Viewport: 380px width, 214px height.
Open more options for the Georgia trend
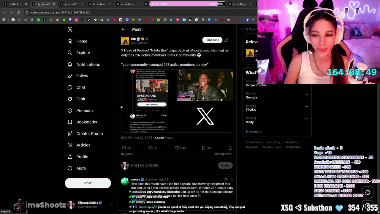click(x=306, y=94)
